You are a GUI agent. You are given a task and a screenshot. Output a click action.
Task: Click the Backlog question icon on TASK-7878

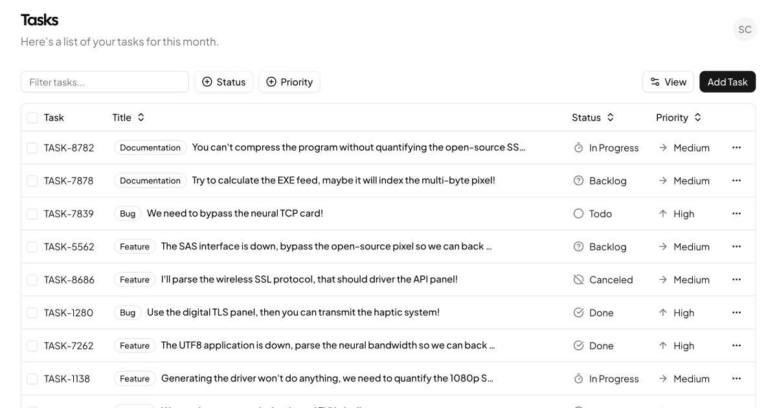coord(580,181)
